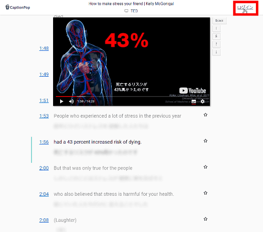Mute the video volume speaker icon
Screen dimensions: 263x232
point(71,101)
